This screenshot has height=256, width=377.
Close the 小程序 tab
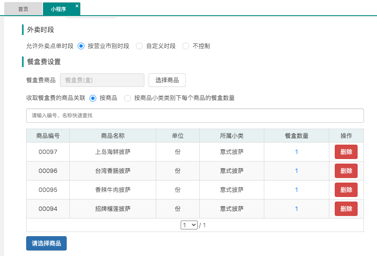click(76, 6)
